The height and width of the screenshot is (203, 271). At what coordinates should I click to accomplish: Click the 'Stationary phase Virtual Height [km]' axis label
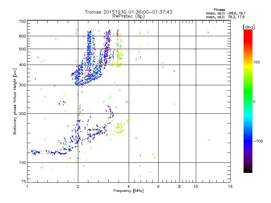[x=15, y=102]
